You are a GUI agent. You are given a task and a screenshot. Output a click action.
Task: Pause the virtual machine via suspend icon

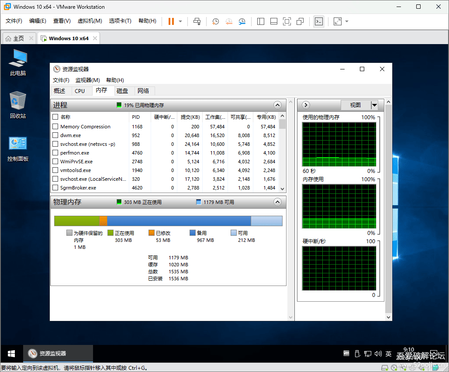pos(171,21)
